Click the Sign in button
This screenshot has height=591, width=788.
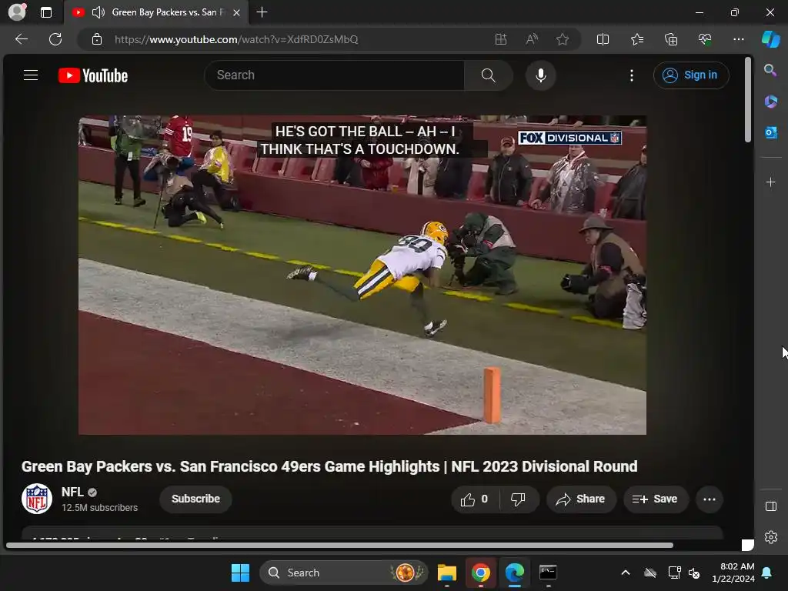(691, 75)
